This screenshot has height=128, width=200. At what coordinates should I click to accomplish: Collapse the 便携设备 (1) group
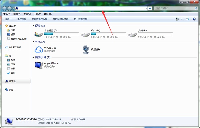[33, 57]
